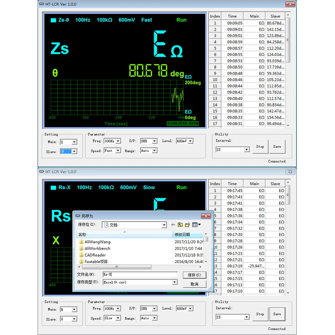Select row with time 09:09:05
This screenshot has height=335, width=335.
247,23
